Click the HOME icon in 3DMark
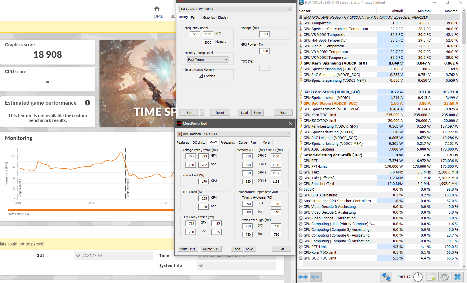The height and width of the screenshot is (283, 467). (x=157, y=9)
